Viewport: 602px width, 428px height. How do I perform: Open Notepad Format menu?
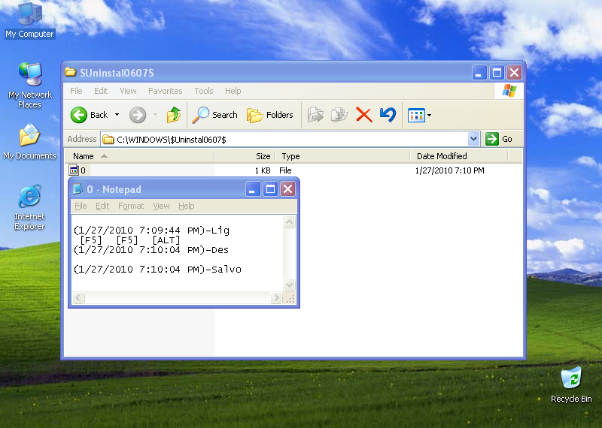pyautogui.click(x=131, y=206)
